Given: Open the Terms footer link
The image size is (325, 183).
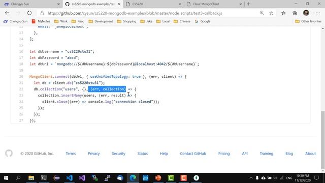Looking at the screenshot, I should pos(71,154).
